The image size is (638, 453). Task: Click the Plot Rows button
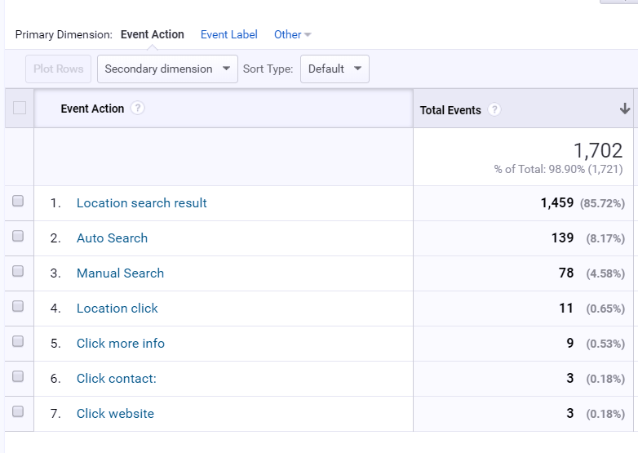[x=58, y=69]
